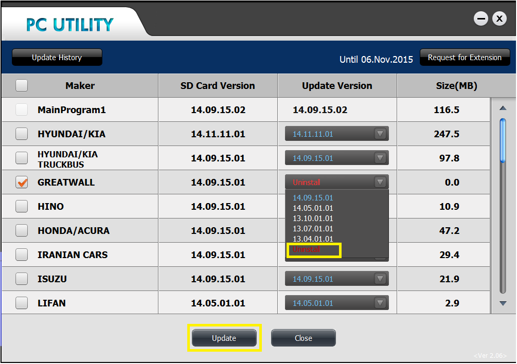Toggle the select-all checkbox in header
Screen dimensions: 517x364
pos(22,86)
